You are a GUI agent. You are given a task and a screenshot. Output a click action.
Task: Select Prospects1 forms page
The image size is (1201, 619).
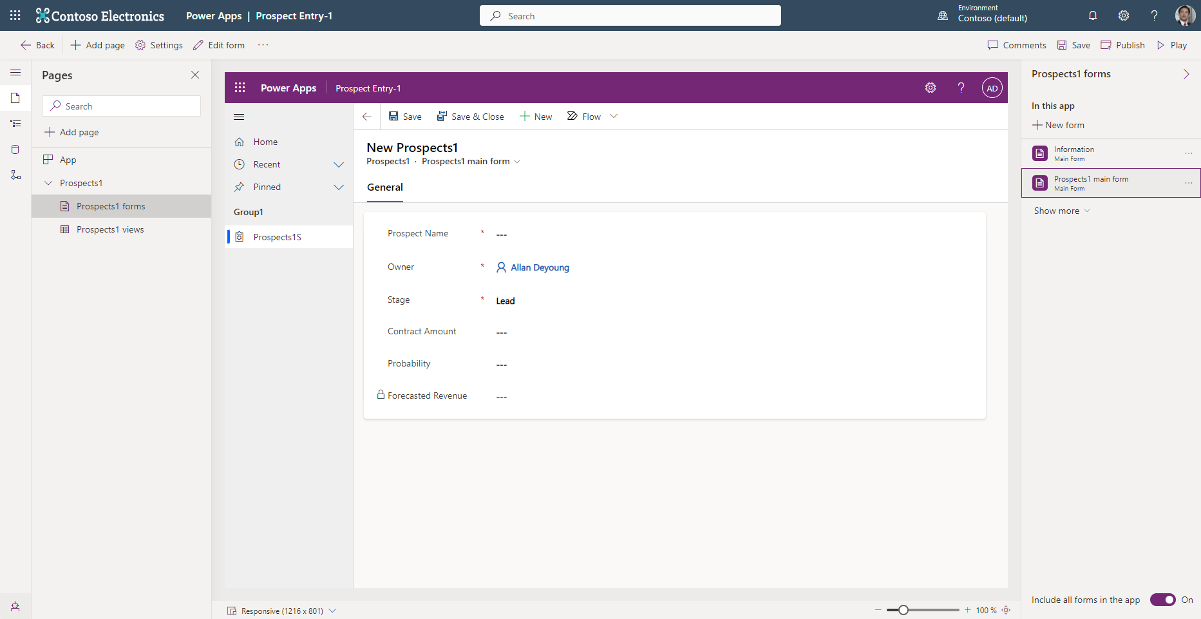tap(121, 206)
